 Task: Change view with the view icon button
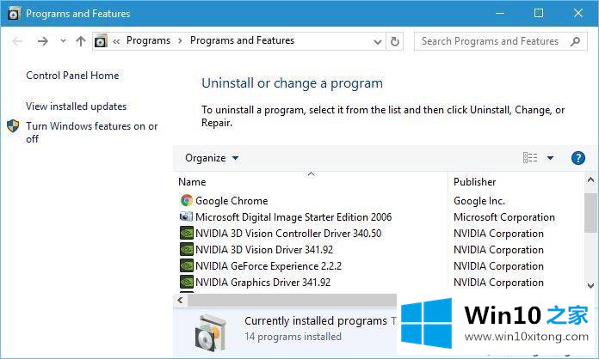pyautogui.click(x=530, y=158)
